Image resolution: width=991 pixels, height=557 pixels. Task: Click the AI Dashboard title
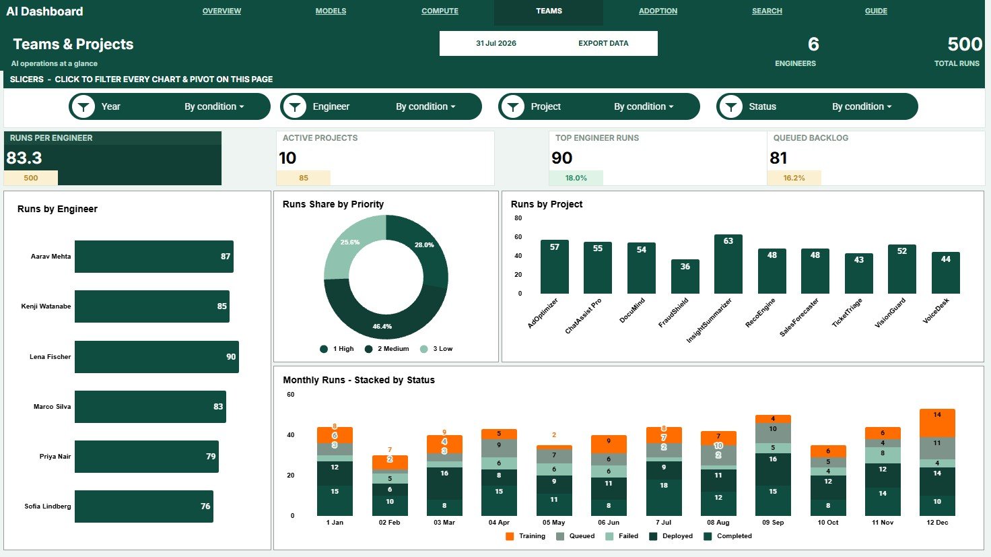point(44,11)
